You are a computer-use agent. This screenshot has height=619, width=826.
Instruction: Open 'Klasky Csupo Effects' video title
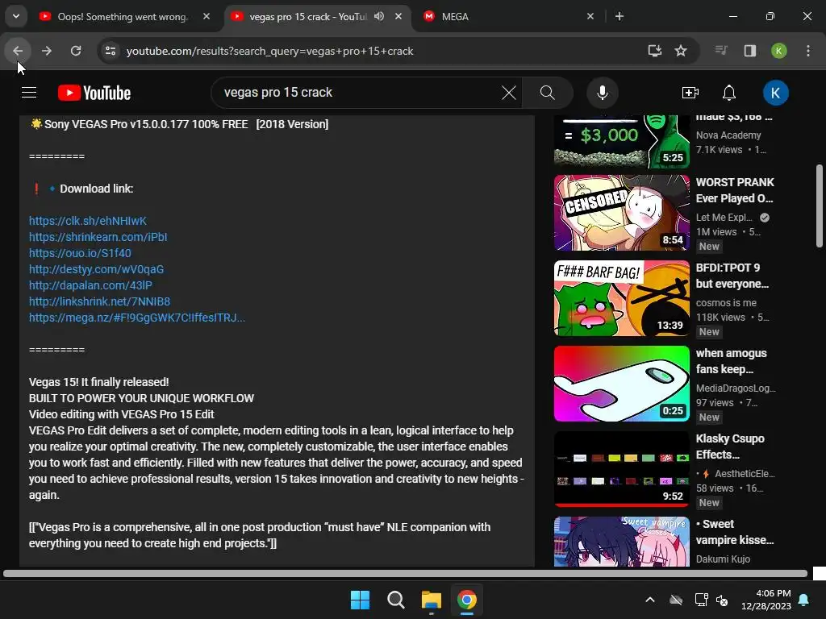[729, 447]
